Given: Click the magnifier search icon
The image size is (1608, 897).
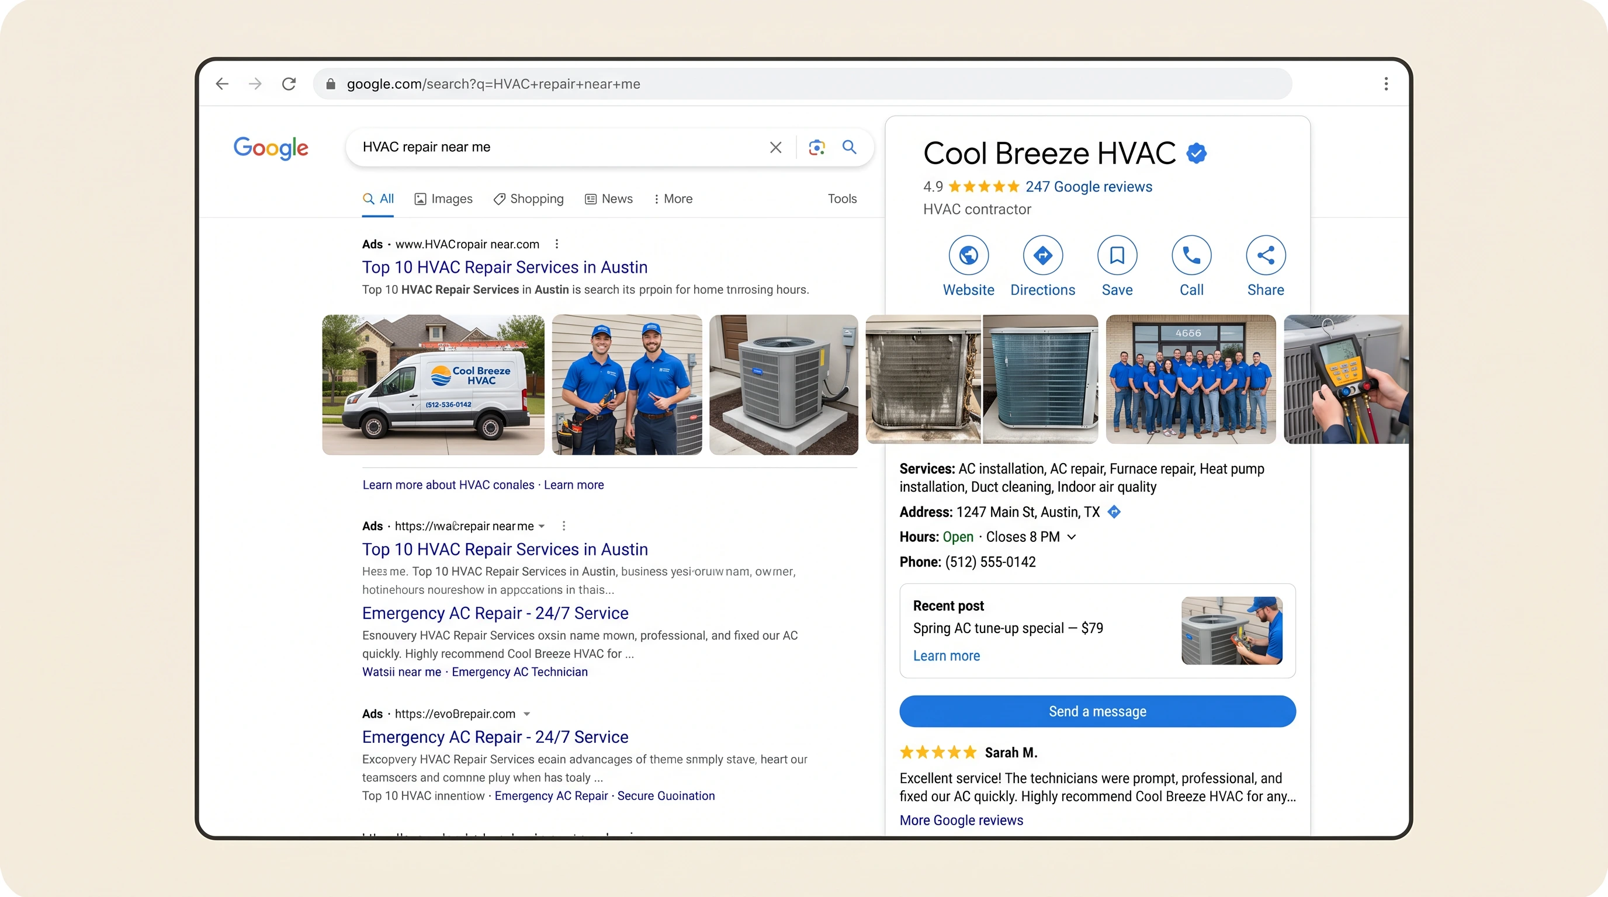Looking at the screenshot, I should [850, 147].
